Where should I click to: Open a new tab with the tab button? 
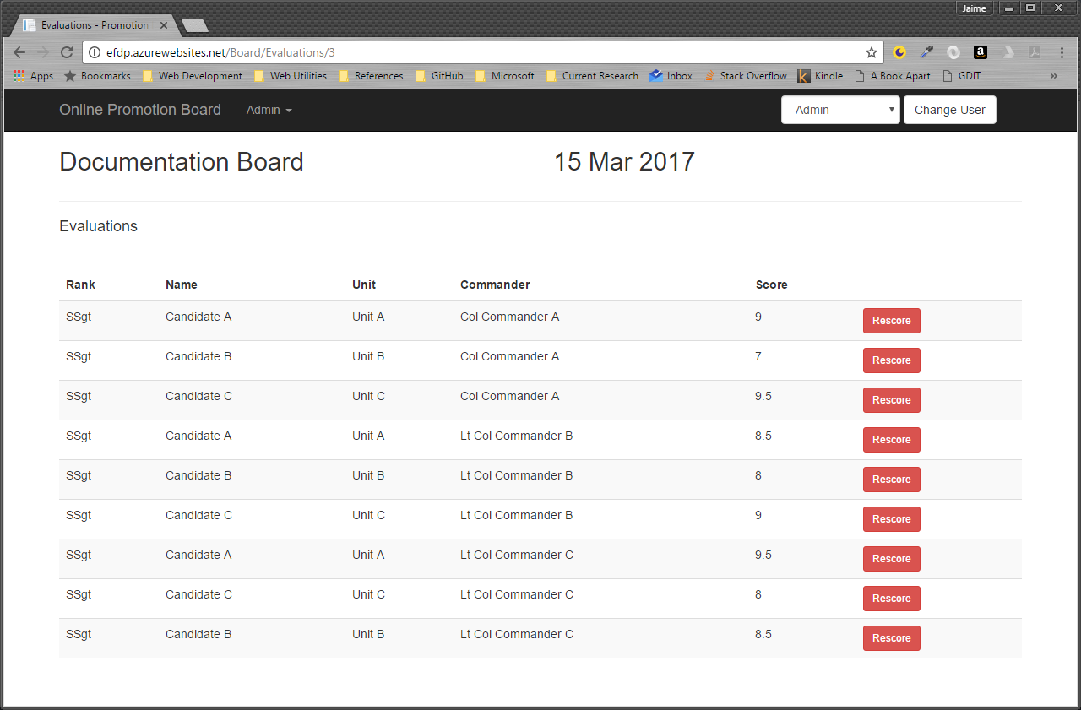coord(195,26)
